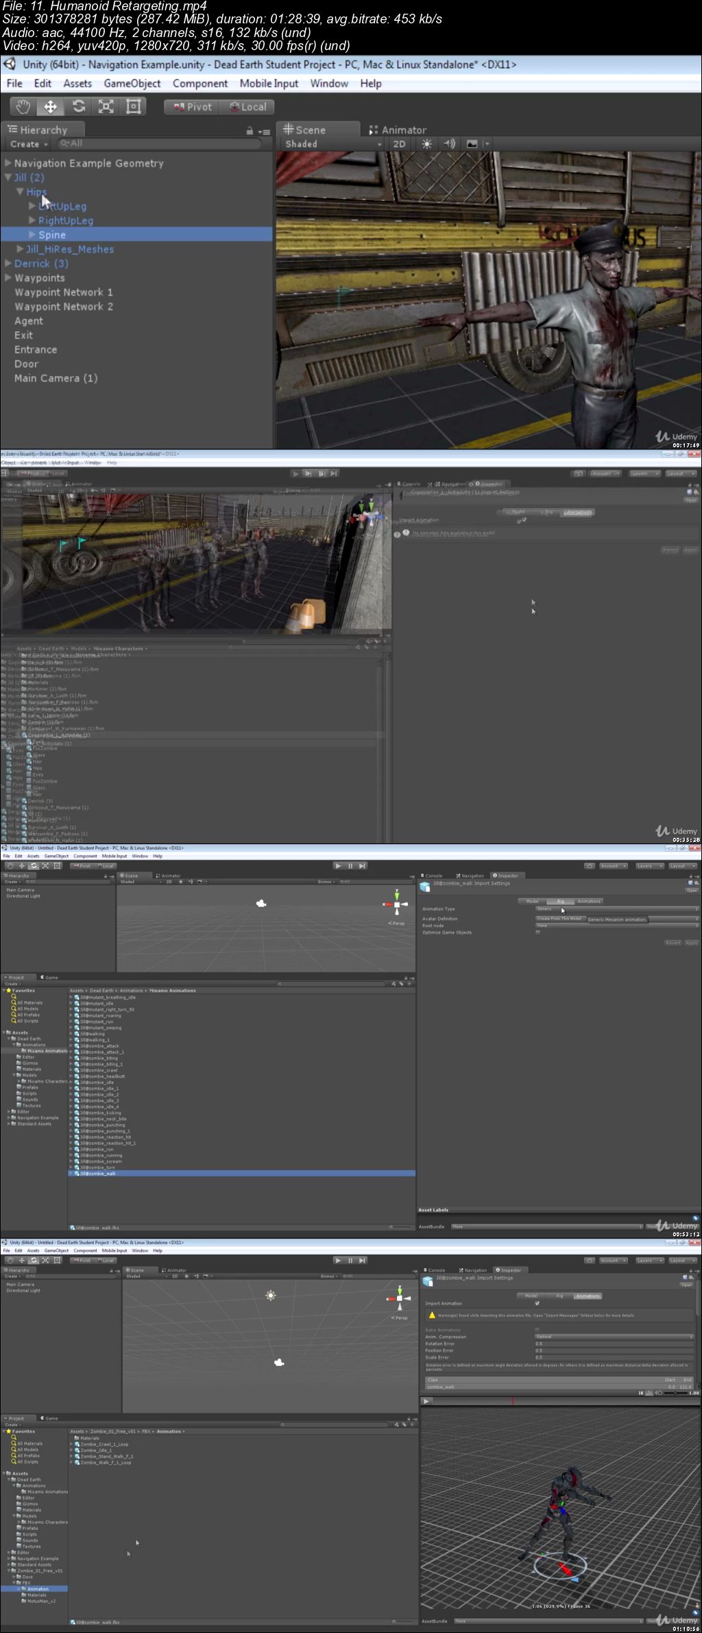702x1633 pixels.
Task: Toggle the Local button in the 00:17:49 frame
Action: pos(247,107)
